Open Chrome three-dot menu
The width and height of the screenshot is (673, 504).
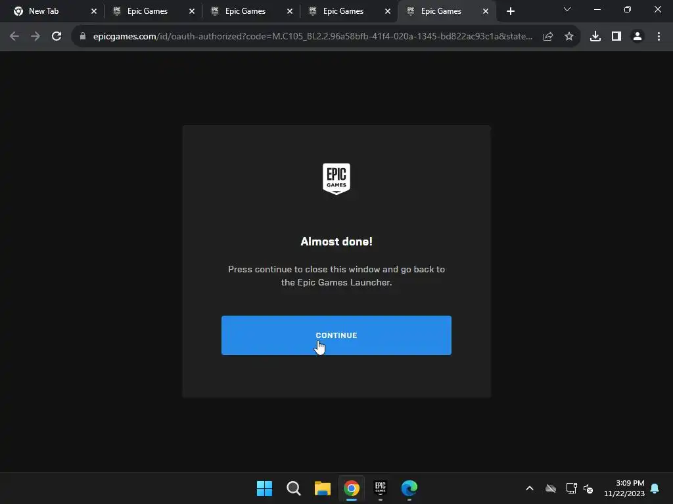(659, 37)
